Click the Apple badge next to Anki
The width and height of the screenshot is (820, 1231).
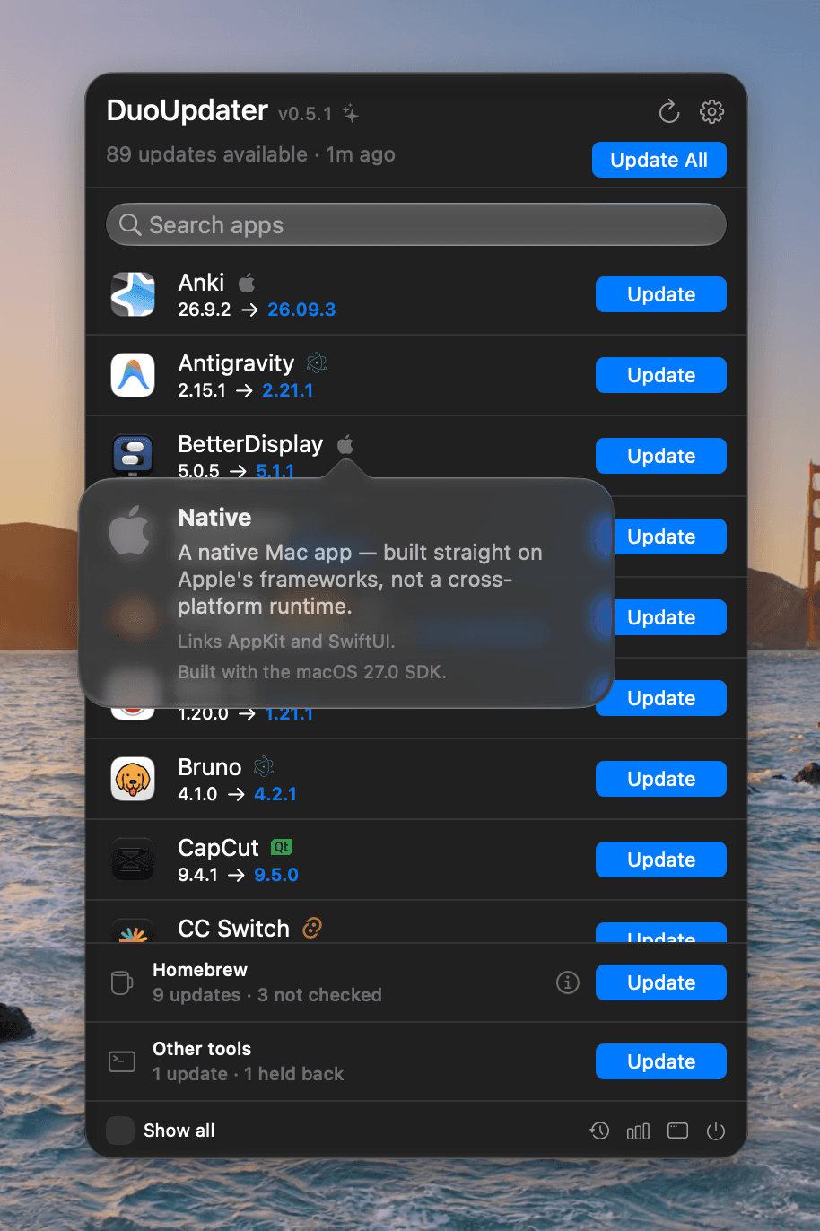click(x=247, y=284)
